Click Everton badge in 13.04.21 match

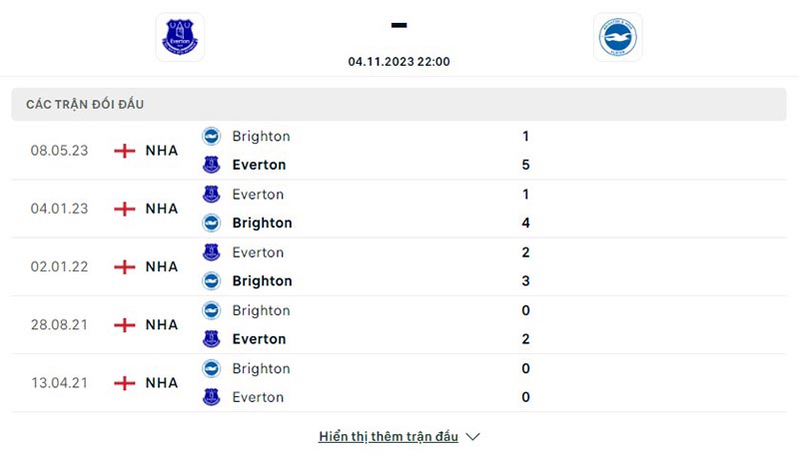click(211, 397)
